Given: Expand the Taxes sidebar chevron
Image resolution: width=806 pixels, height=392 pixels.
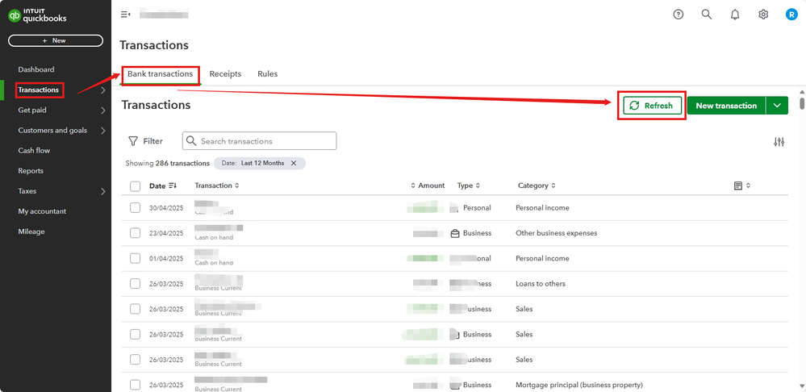Looking at the screenshot, I should tap(103, 192).
